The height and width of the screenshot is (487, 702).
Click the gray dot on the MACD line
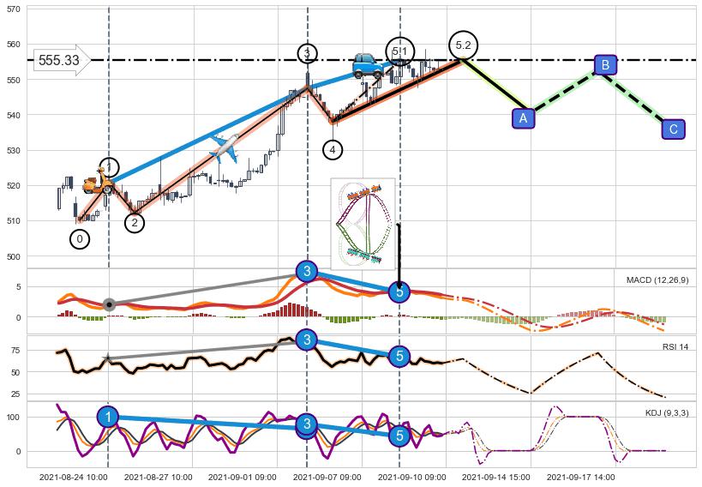pyautogui.click(x=109, y=304)
